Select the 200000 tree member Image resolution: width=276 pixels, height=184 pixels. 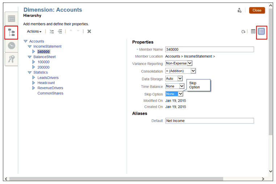click(43, 67)
